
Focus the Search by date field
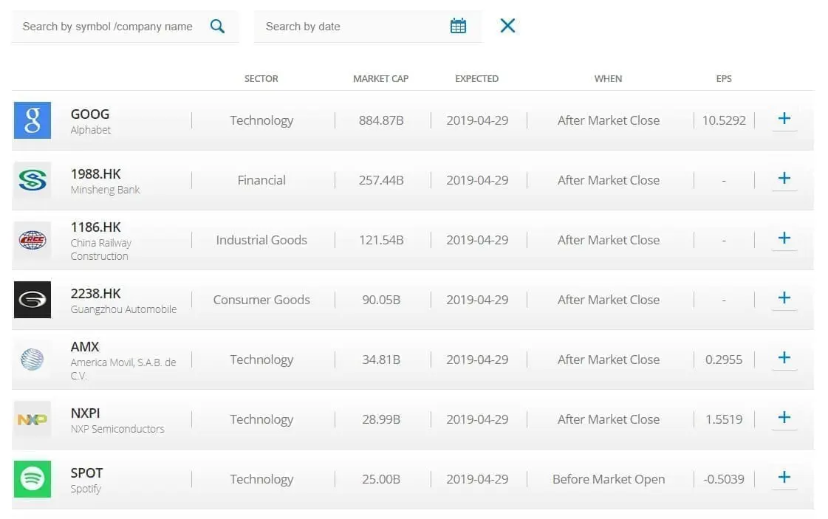pyautogui.click(x=368, y=27)
